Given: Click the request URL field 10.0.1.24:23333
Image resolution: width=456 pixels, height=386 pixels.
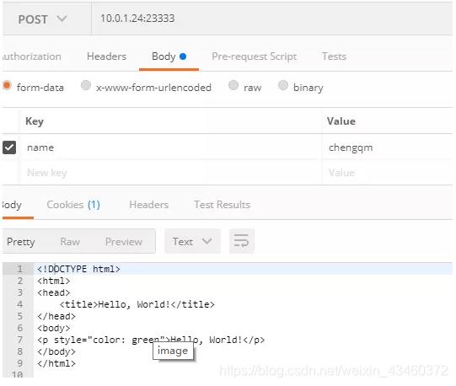Looking at the screenshot, I should [x=272, y=19].
